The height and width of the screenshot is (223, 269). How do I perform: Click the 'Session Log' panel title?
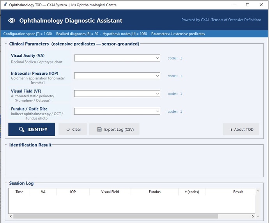[21, 183]
